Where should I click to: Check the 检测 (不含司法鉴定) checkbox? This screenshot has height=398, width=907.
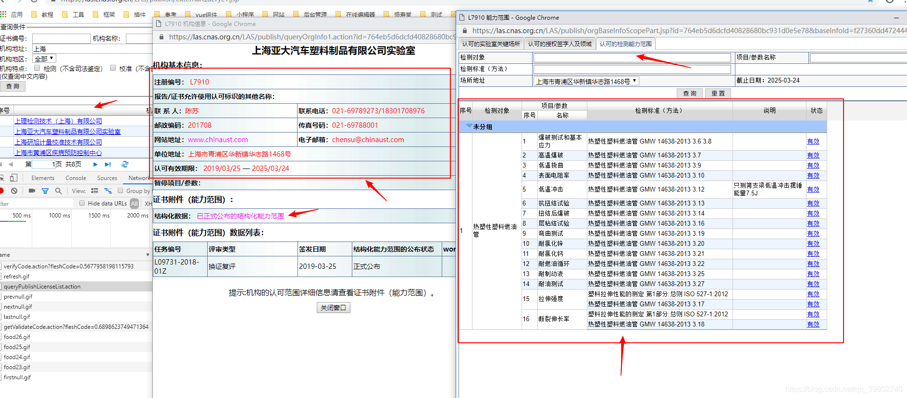[37, 68]
